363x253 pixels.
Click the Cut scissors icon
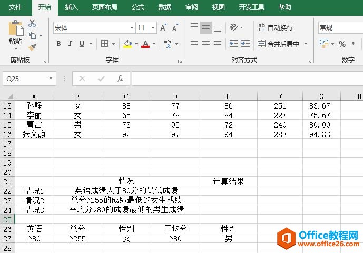coord(32,23)
